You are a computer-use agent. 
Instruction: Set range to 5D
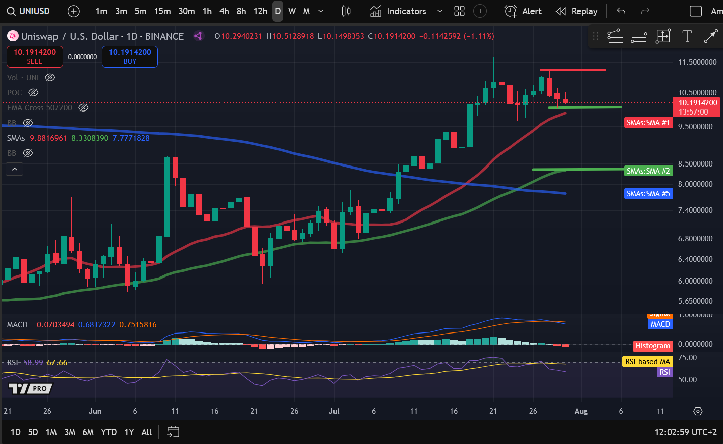coord(33,432)
